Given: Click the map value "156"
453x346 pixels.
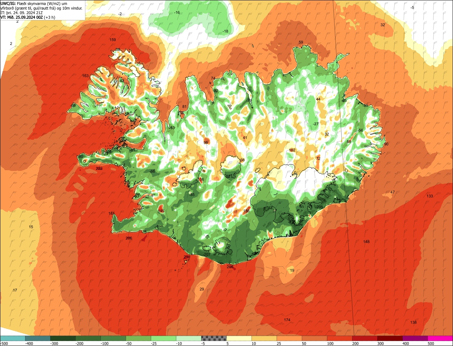Looking at the screenshot, I should pos(246,211).
